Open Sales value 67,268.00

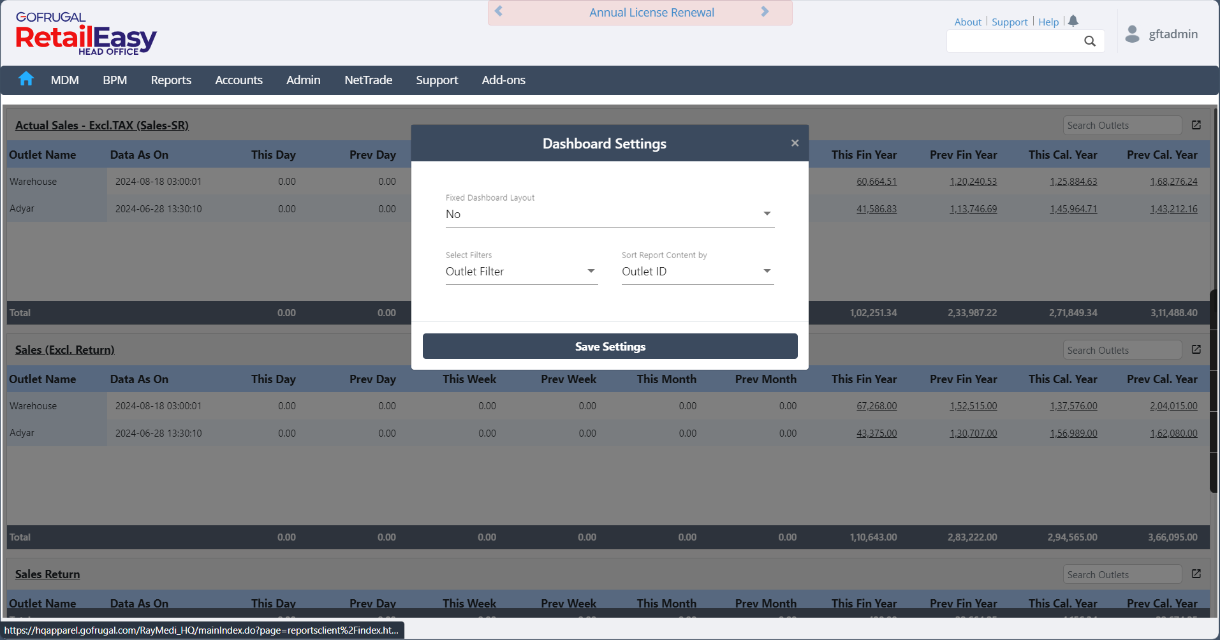[x=876, y=406]
